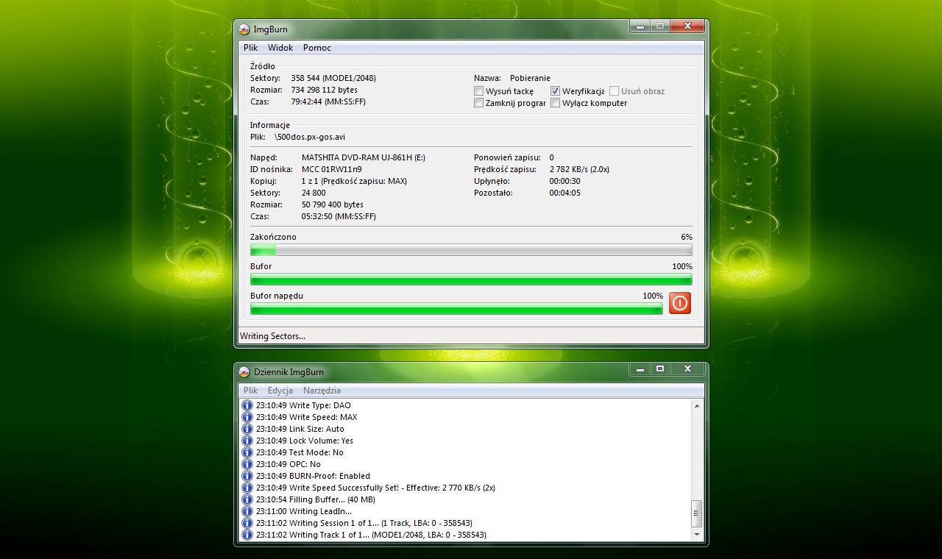Open the Plik menu in Dziennik ImgBurn

coord(250,391)
